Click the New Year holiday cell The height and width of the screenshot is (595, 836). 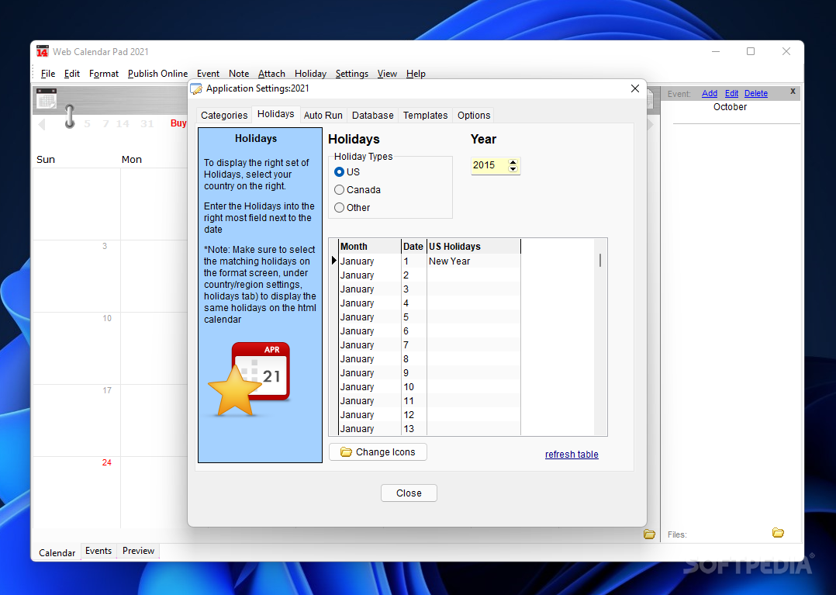pos(473,261)
